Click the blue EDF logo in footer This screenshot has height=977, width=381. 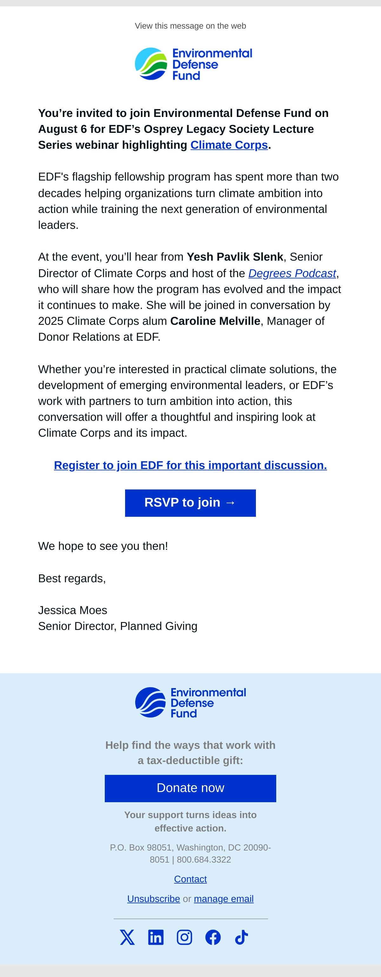[190, 702]
